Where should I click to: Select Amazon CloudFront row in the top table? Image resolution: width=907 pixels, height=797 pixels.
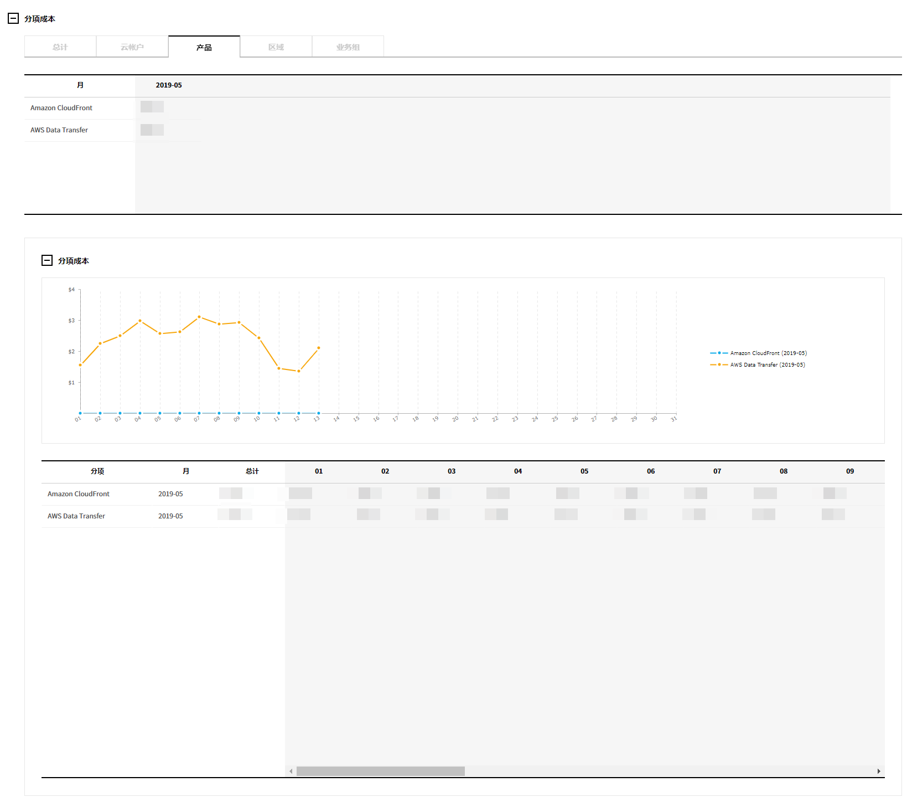[x=61, y=108]
